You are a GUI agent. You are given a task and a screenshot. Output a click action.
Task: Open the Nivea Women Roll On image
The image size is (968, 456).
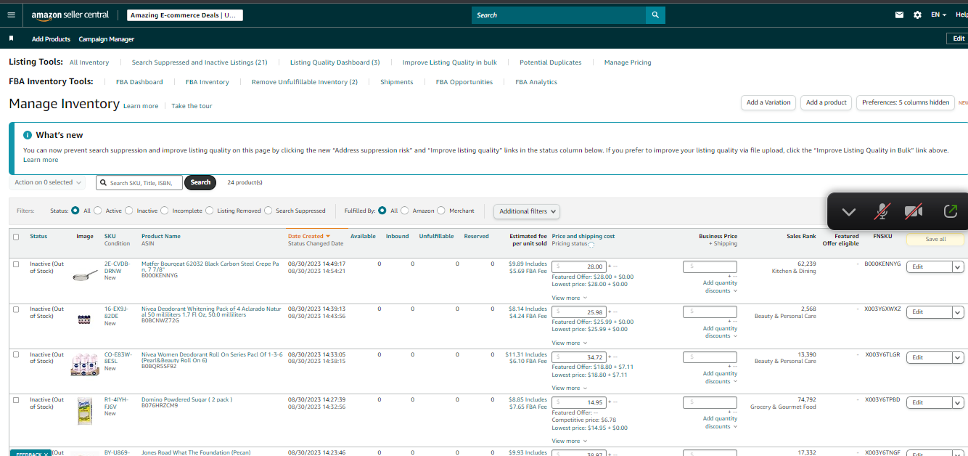[84, 364]
